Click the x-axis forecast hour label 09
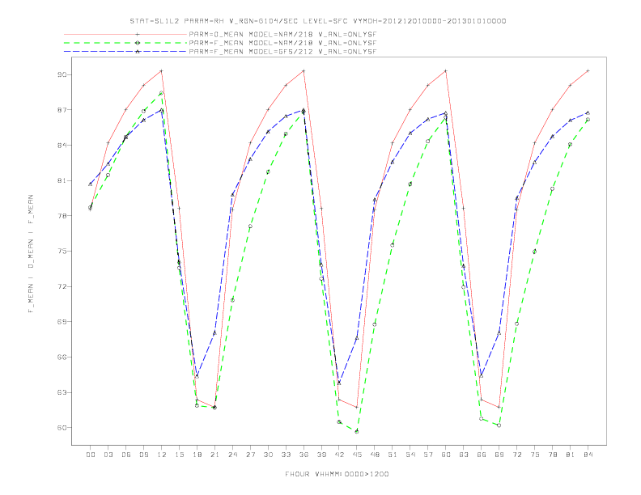The width and height of the screenshot is (641, 495). pyautogui.click(x=144, y=455)
